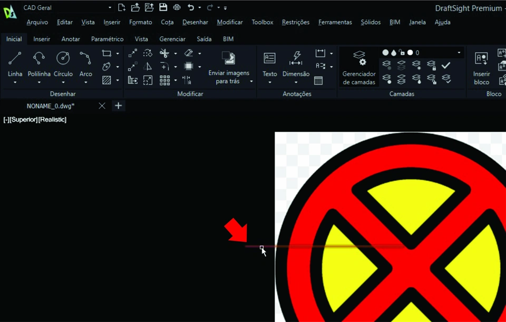
Task: Expand the Dimensão dropdown arrow
Action: [x=296, y=83]
